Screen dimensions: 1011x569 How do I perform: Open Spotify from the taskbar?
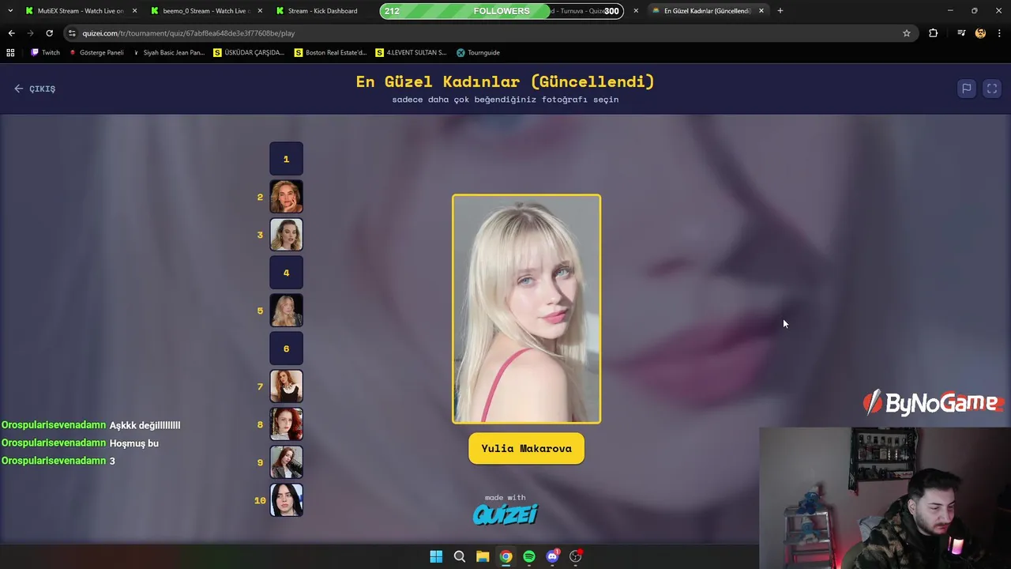(x=529, y=556)
